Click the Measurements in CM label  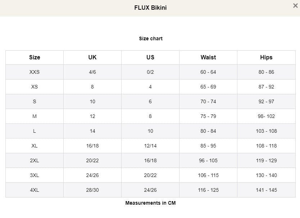point(150,203)
